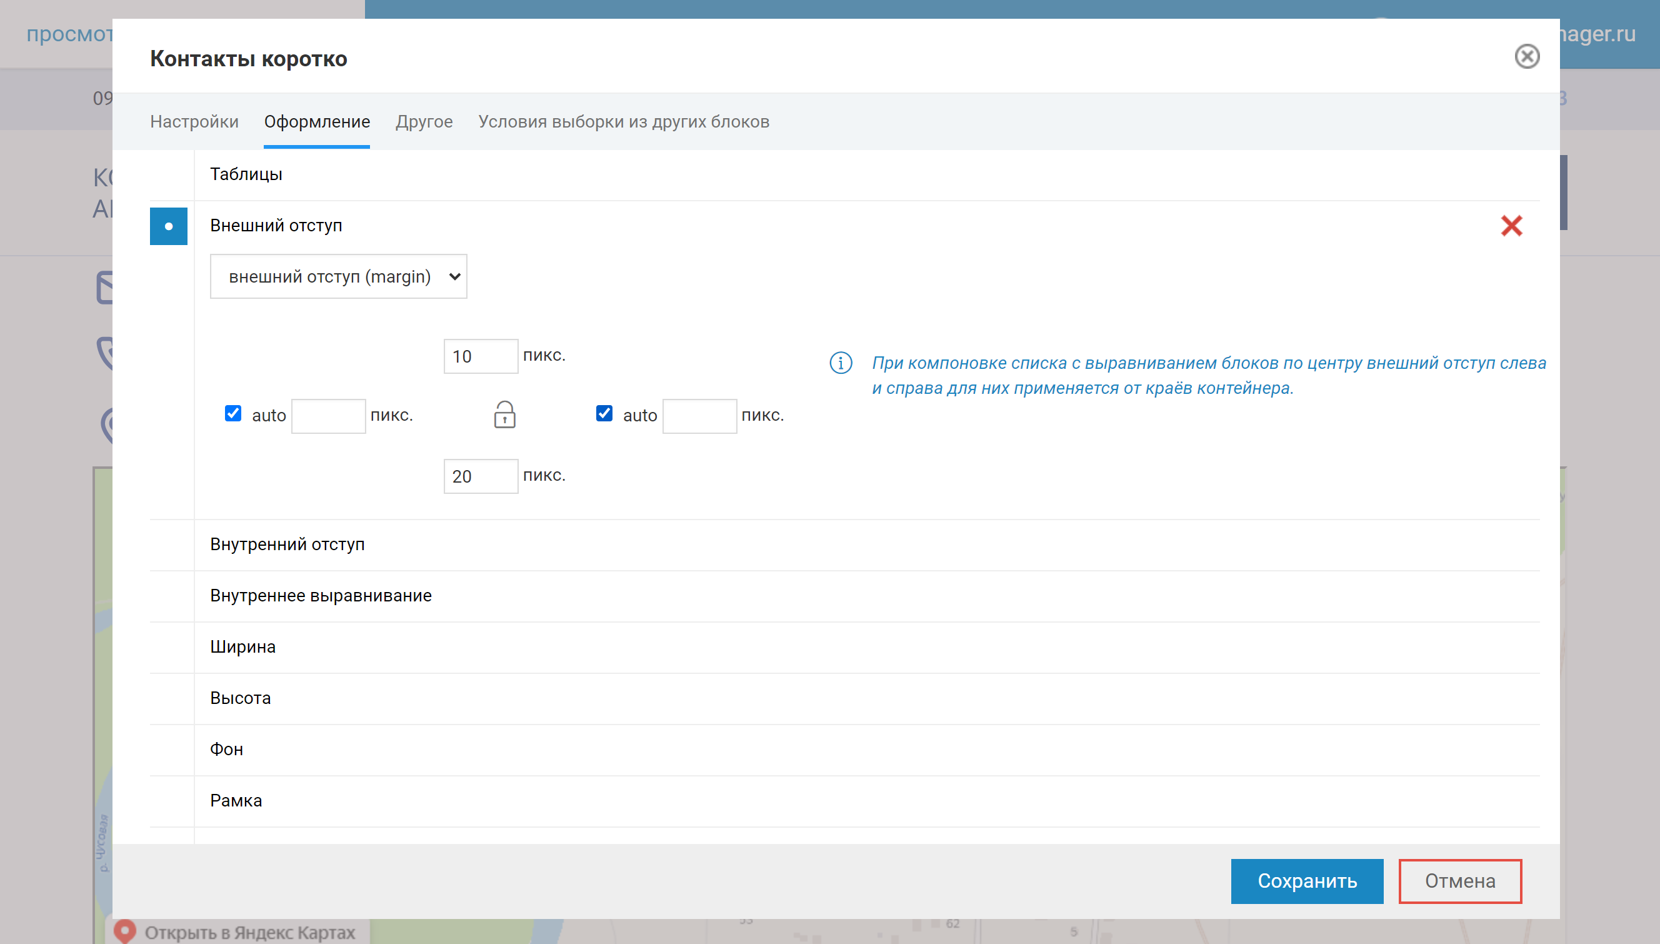
Task: Expand the Внутренний отступ section
Action: pos(287,545)
